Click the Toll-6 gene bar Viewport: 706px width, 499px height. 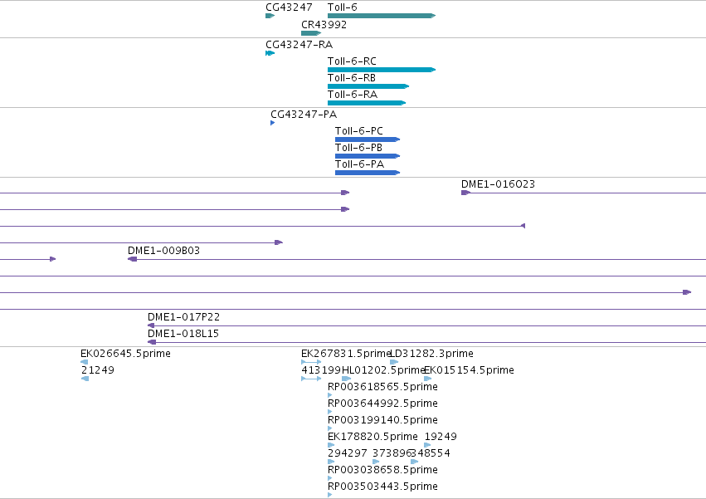[382, 16]
